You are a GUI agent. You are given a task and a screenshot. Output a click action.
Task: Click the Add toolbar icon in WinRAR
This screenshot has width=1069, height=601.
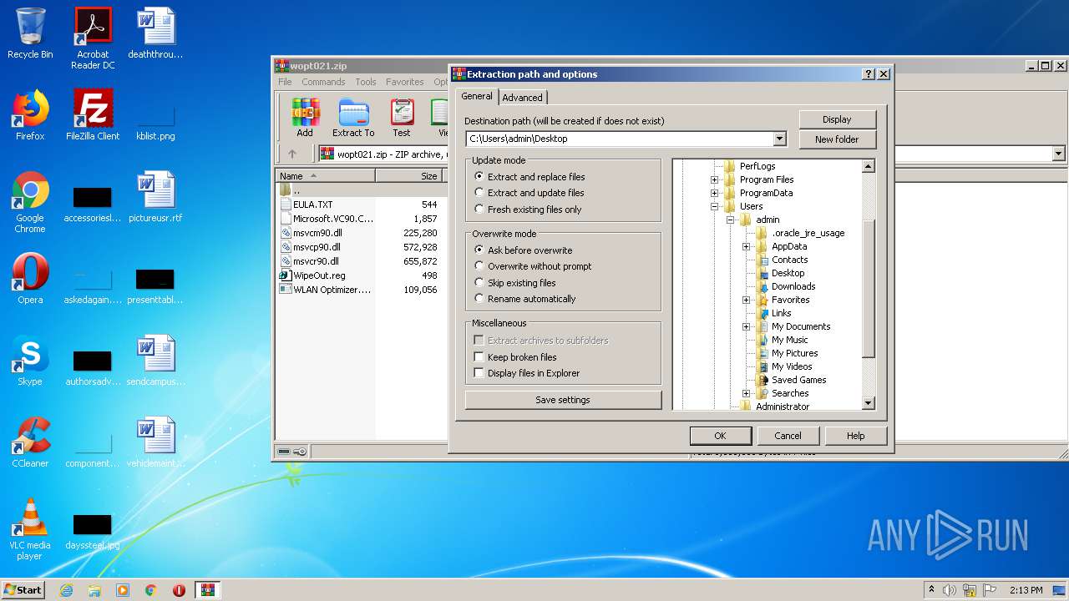[x=305, y=117]
